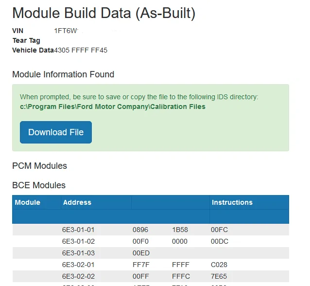310x286 pixels.
Task: Click the C028 data value
Action: pos(219,265)
